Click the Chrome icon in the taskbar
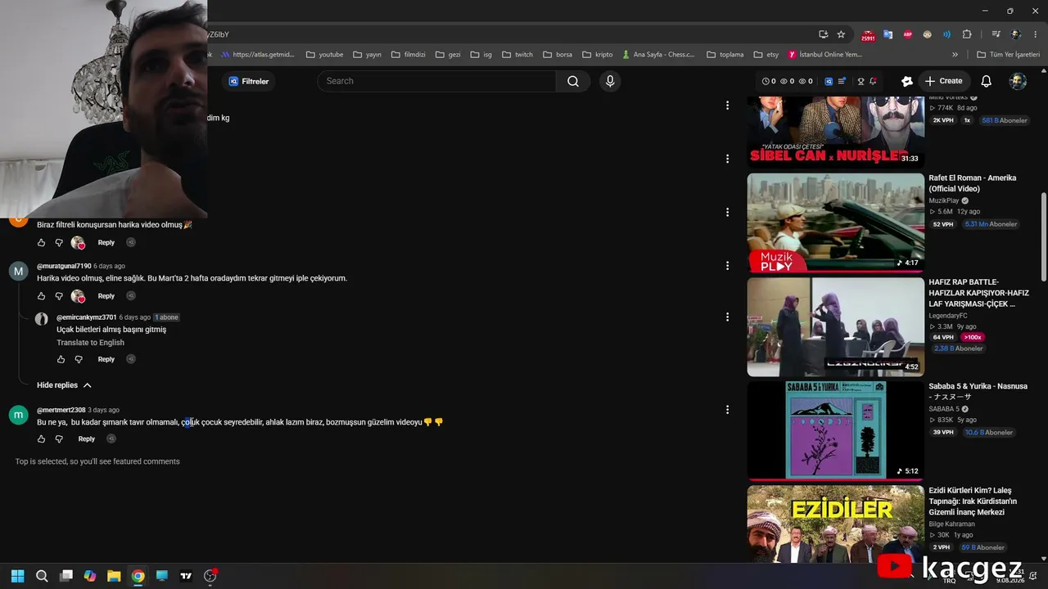This screenshot has height=589, width=1048. click(x=138, y=576)
